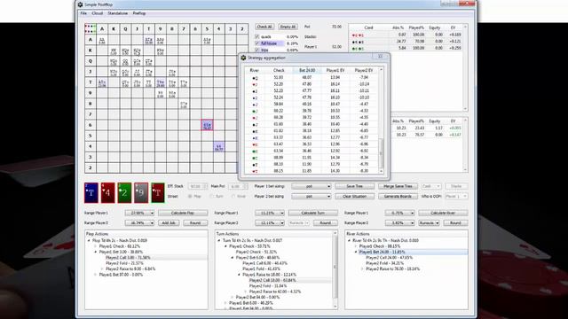Select Player2 Call 18.00 in Turn Actions

[272, 280]
